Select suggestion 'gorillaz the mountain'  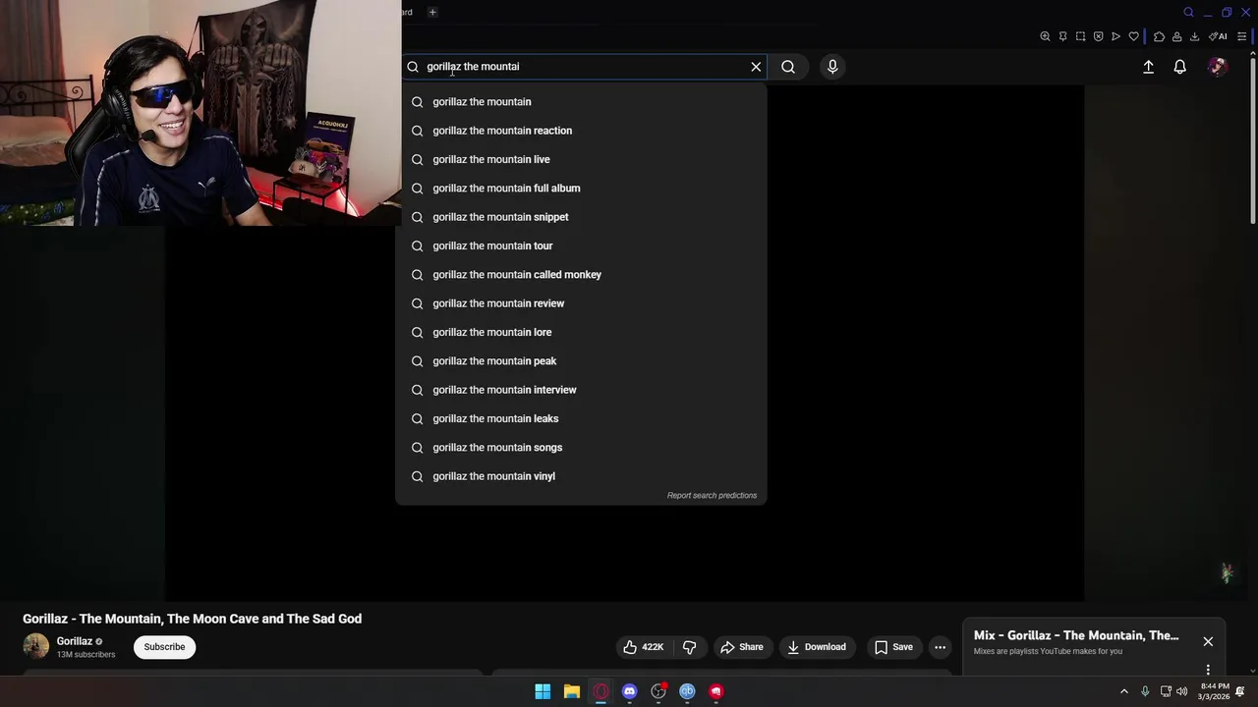(x=581, y=102)
